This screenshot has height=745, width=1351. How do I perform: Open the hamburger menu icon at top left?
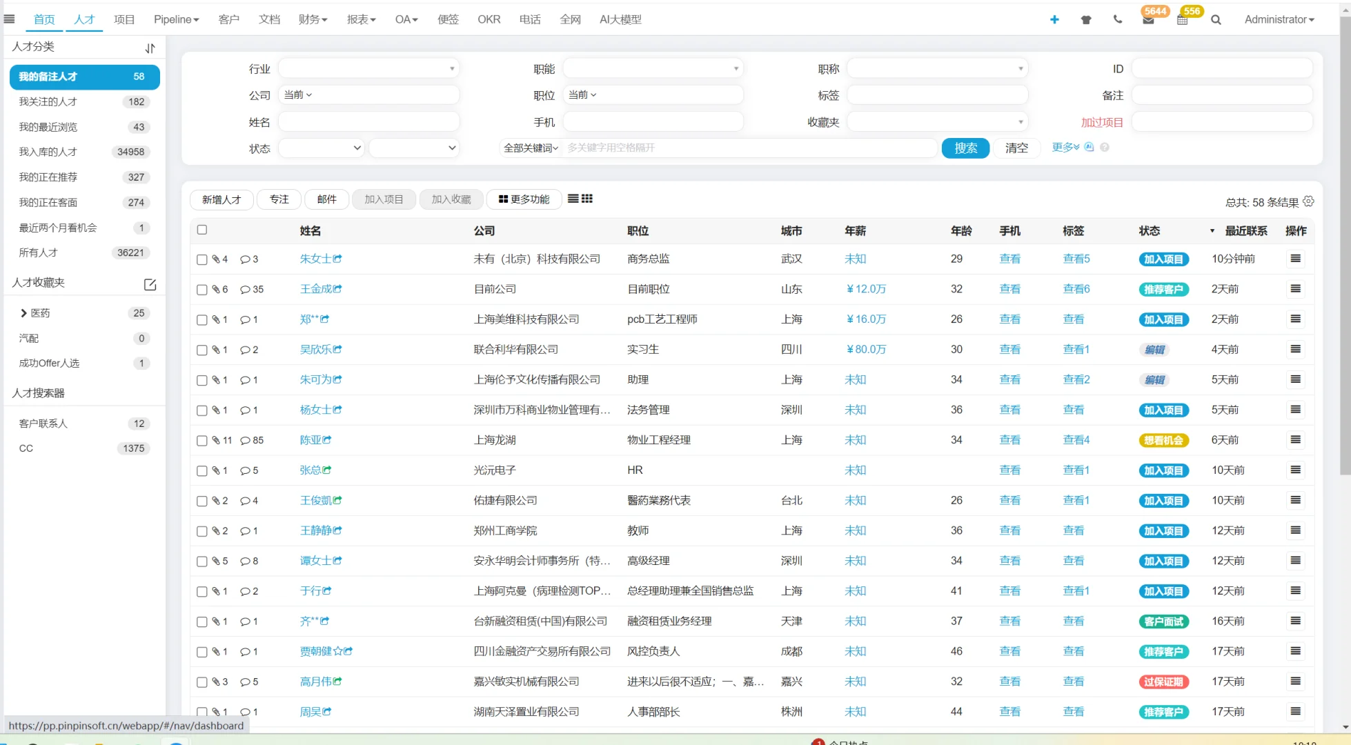tap(9, 18)
